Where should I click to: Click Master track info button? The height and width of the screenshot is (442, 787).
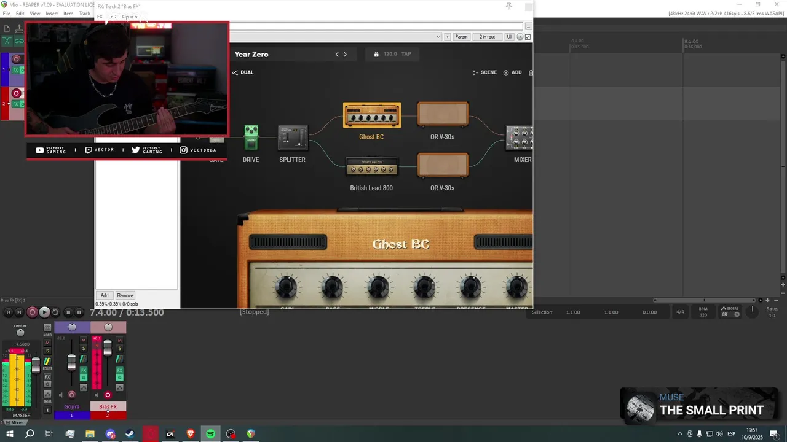pyautogui.click(x=47, y=409)
